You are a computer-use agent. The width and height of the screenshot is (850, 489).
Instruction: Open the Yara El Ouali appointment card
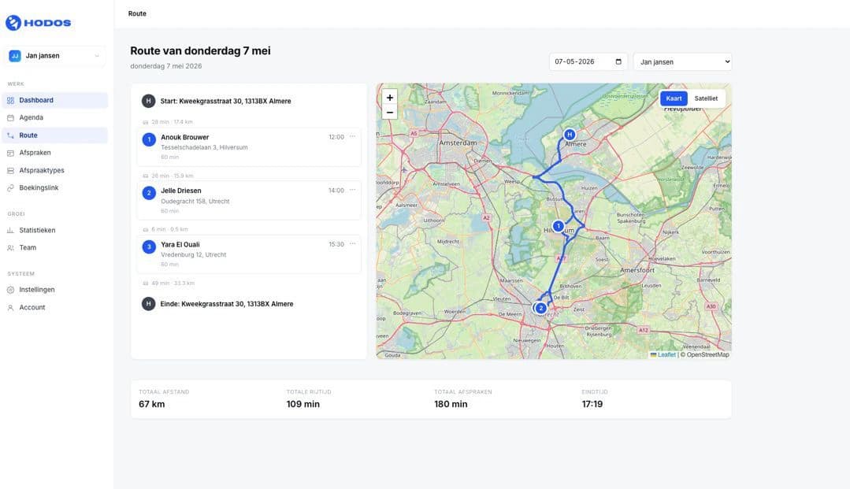point(249,254)
